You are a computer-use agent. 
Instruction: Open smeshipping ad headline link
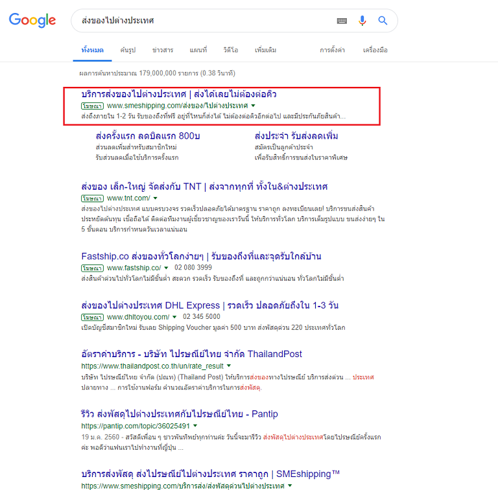click(x=179, y=94)
